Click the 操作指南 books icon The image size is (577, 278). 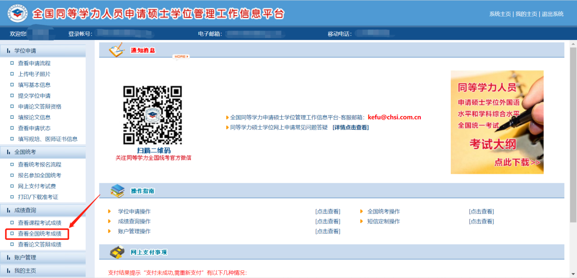(117, 191)
